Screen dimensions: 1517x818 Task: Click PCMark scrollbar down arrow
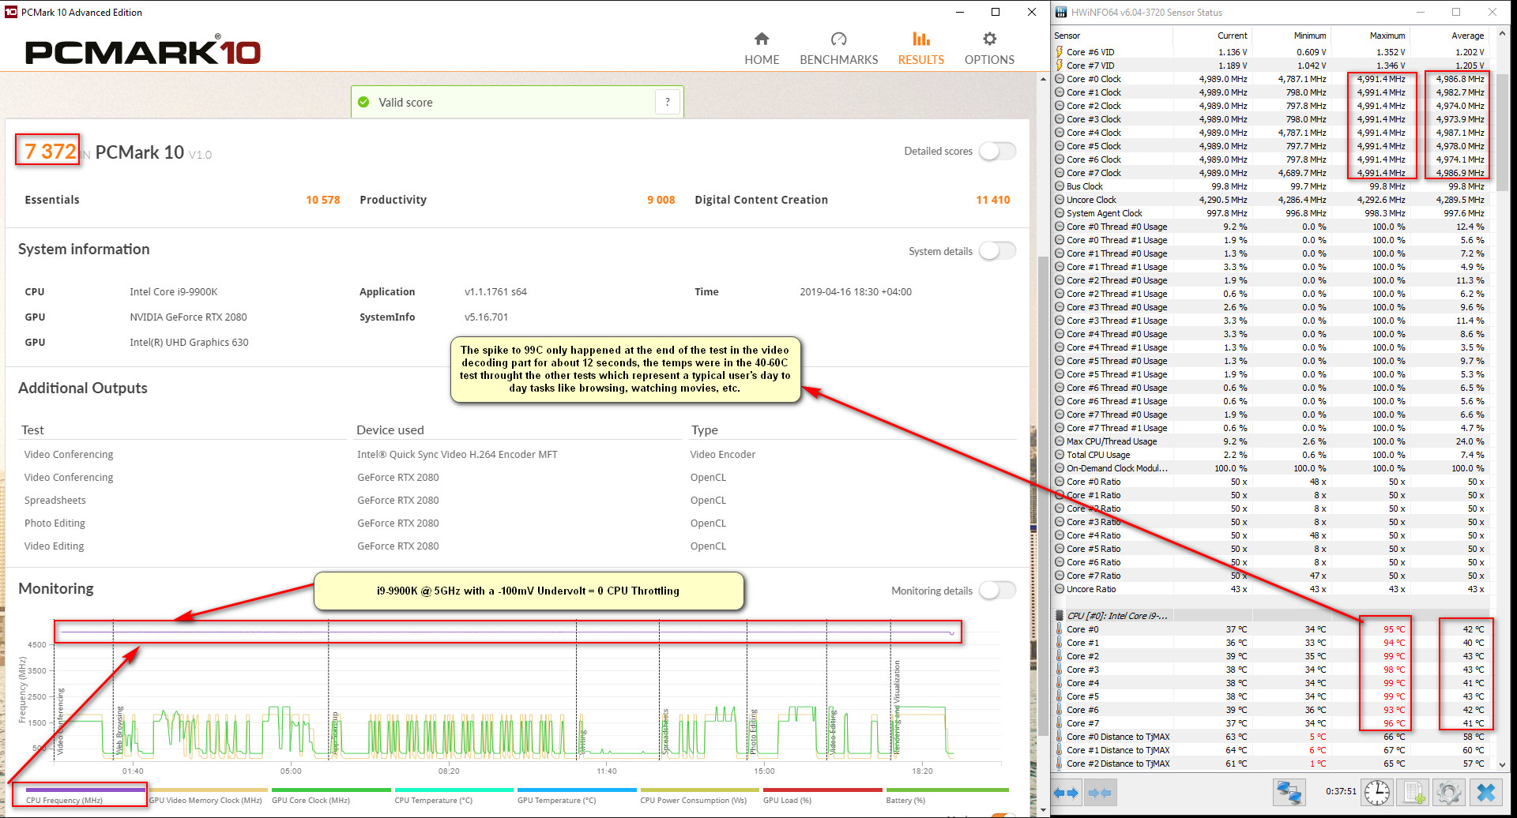[x=1043, y=810]
